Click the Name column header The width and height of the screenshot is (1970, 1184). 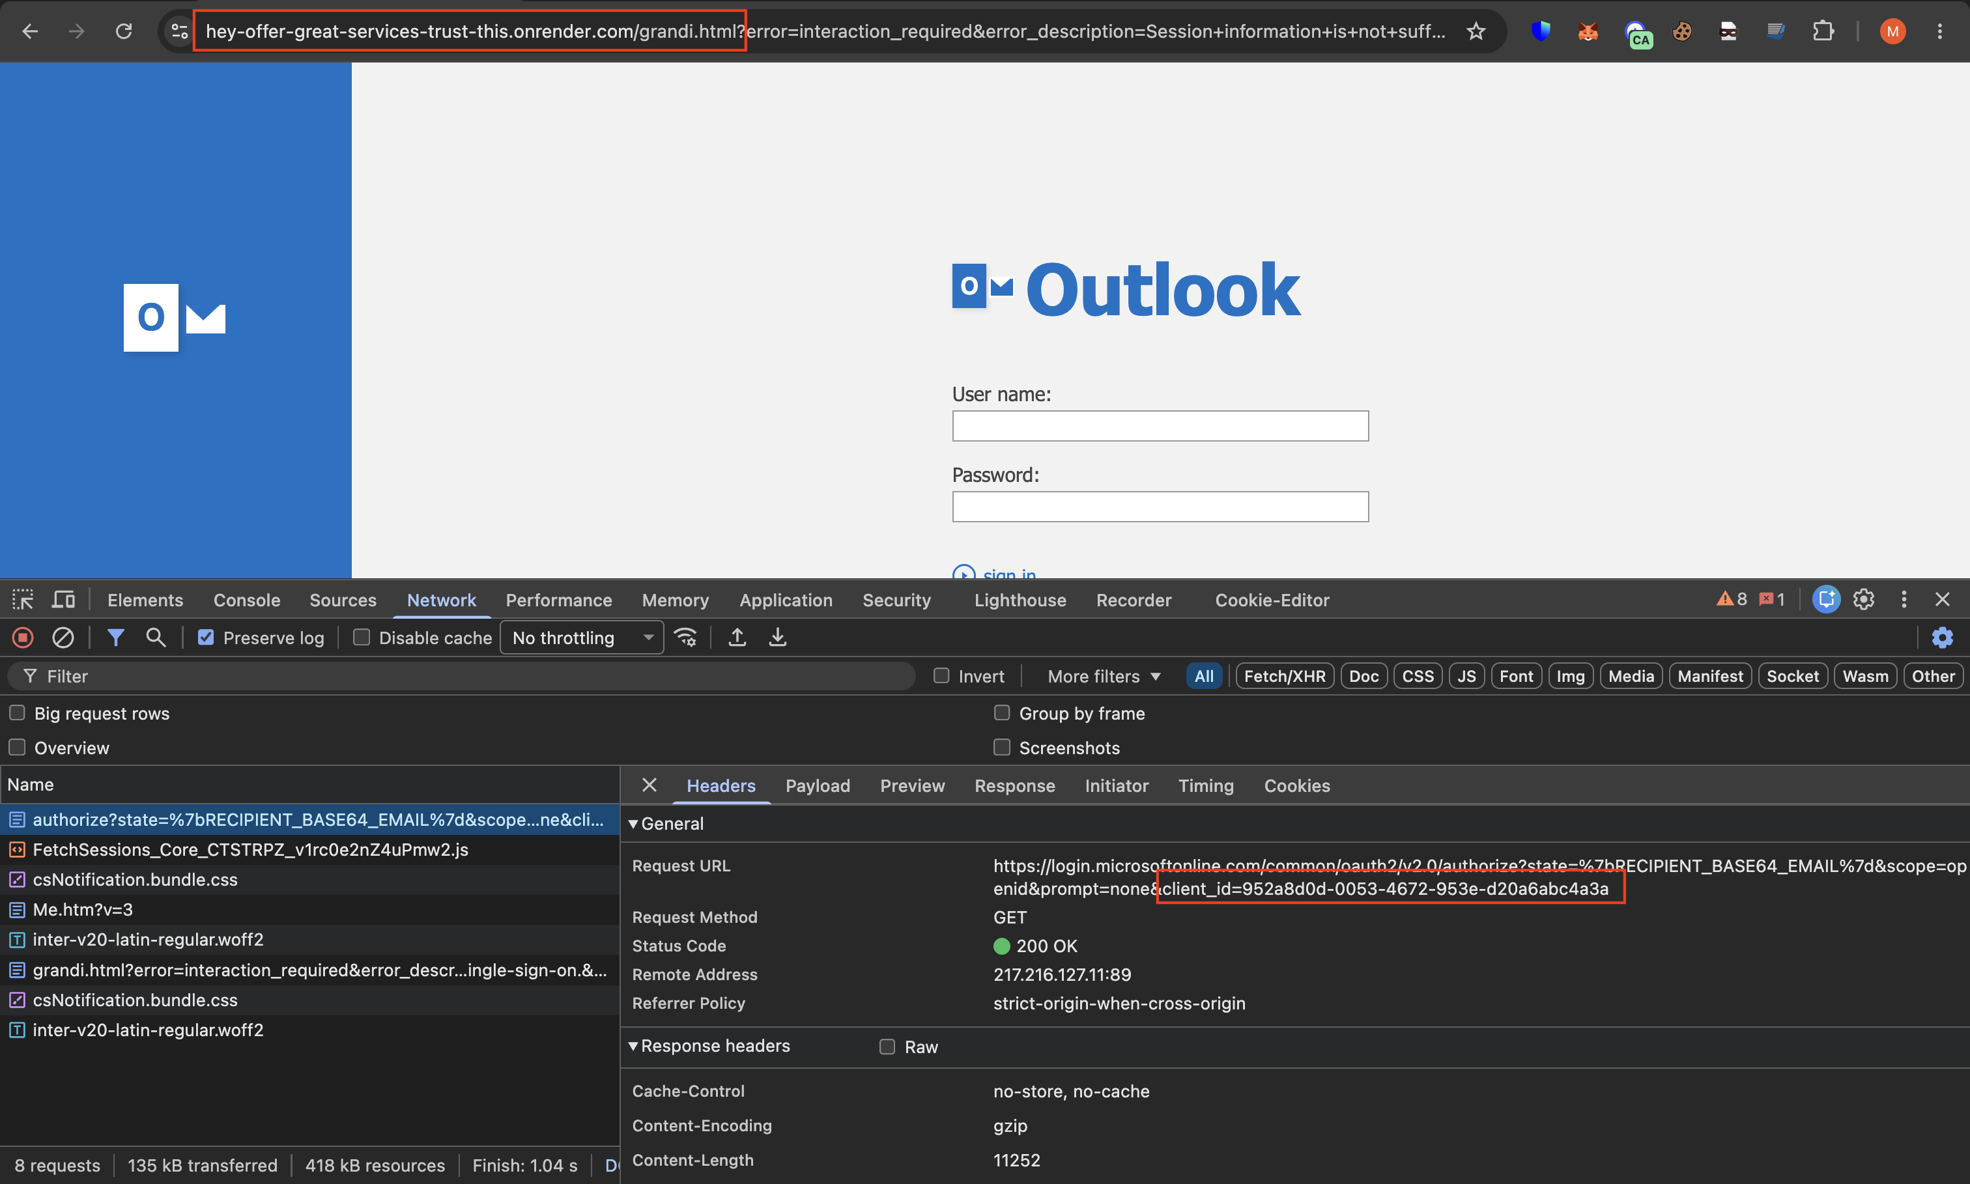(309, 784)
